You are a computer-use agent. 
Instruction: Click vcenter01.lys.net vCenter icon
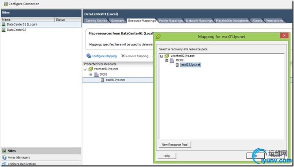[91, 69]
